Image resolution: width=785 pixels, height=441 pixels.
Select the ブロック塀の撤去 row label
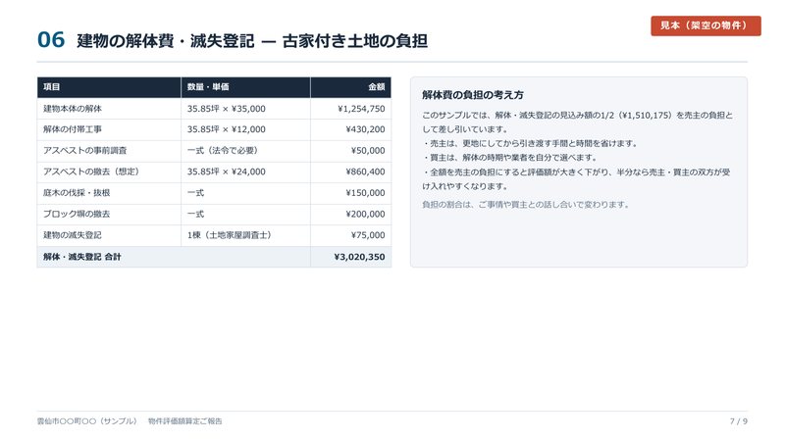tap(77, 214)
